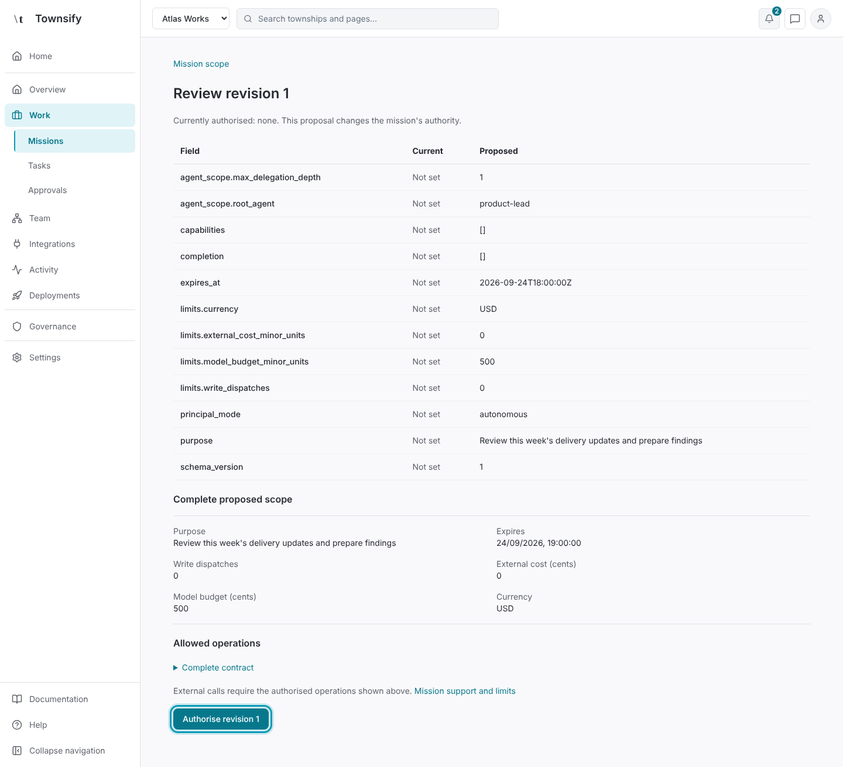Open the chat messages icon
Screen dimensions: 843x767
[795, 19]
